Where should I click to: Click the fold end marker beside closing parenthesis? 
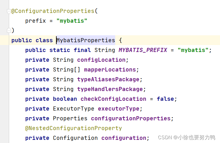[x=9, y=30]
